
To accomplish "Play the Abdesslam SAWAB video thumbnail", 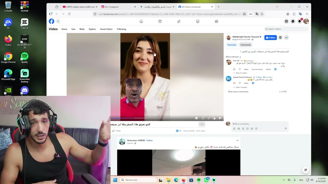I will click(179, 163).
